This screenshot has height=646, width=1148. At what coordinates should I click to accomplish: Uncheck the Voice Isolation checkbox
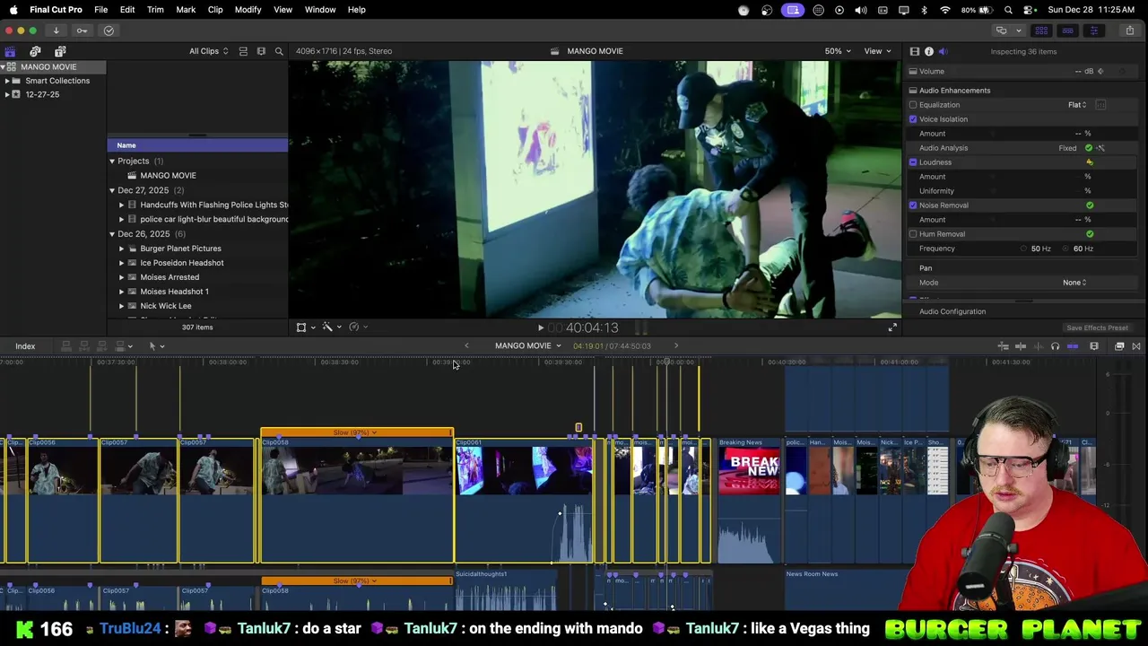(913, 119)
